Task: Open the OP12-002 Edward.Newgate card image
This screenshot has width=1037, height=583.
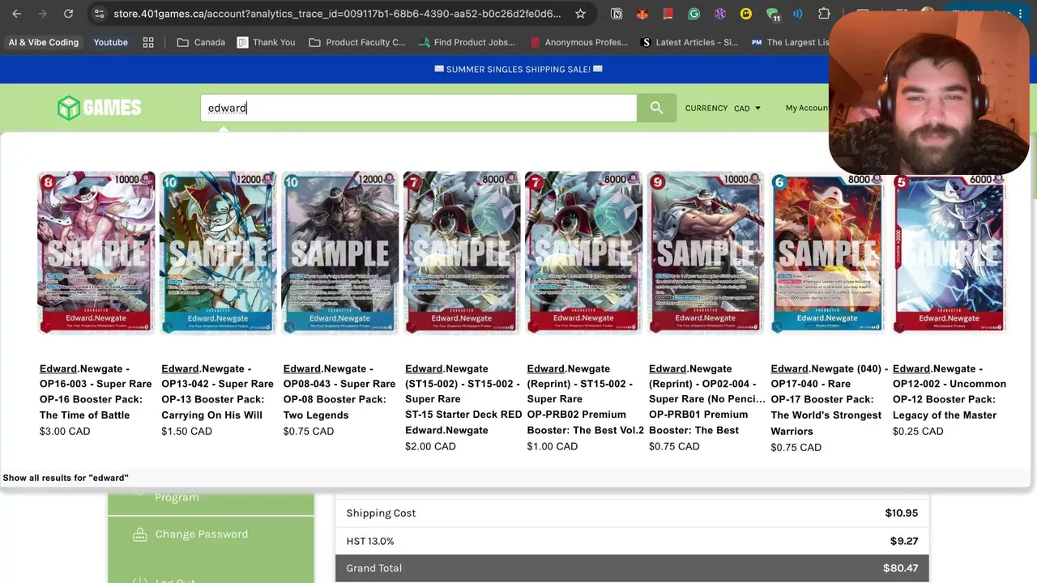Action: click(x=950, y=253)
